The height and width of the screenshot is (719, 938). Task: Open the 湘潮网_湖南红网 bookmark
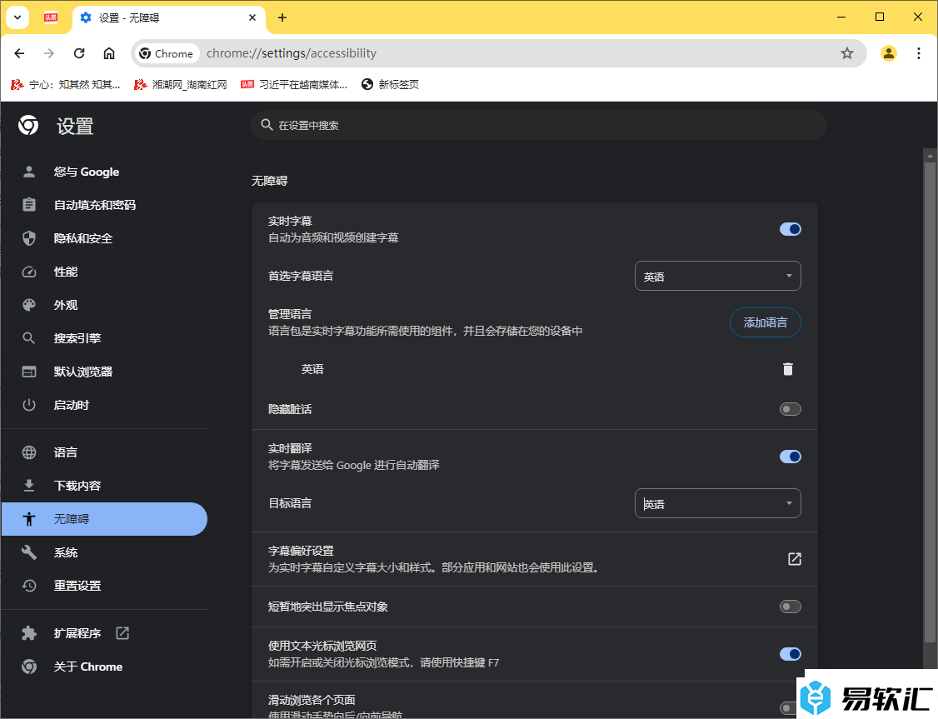[181, 84]
